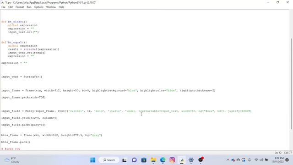The width and height of the screenshot is (293, 165).
Task: Click the IDLE window icon in title bar
Action: pos(2,2)
